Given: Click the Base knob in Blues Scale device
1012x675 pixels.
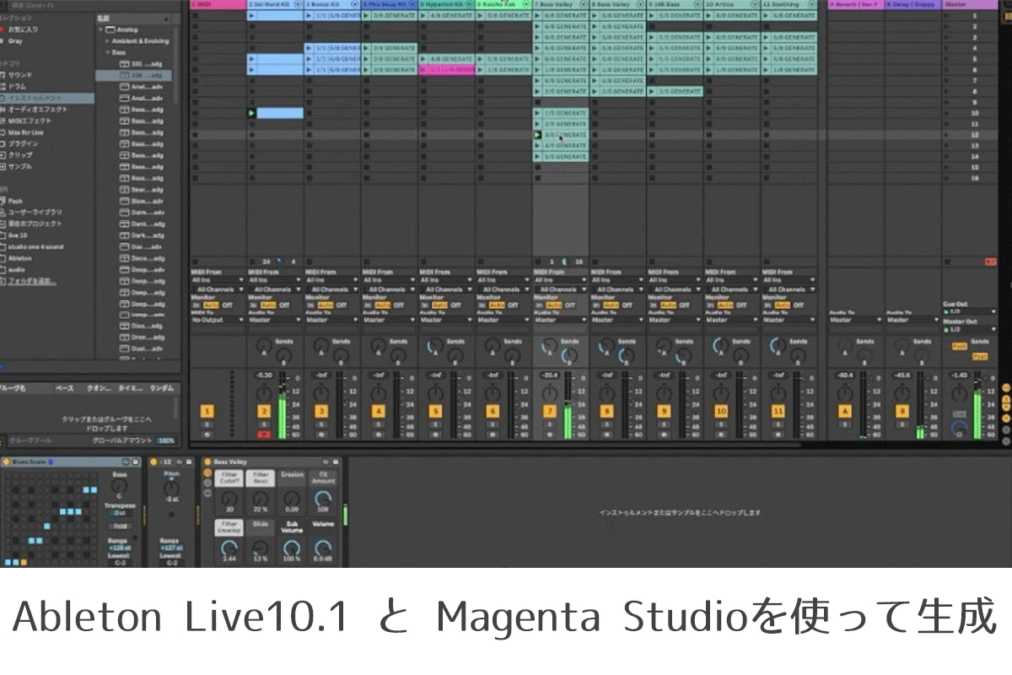Looking at the screenshot, I should [x=120, y=486].
